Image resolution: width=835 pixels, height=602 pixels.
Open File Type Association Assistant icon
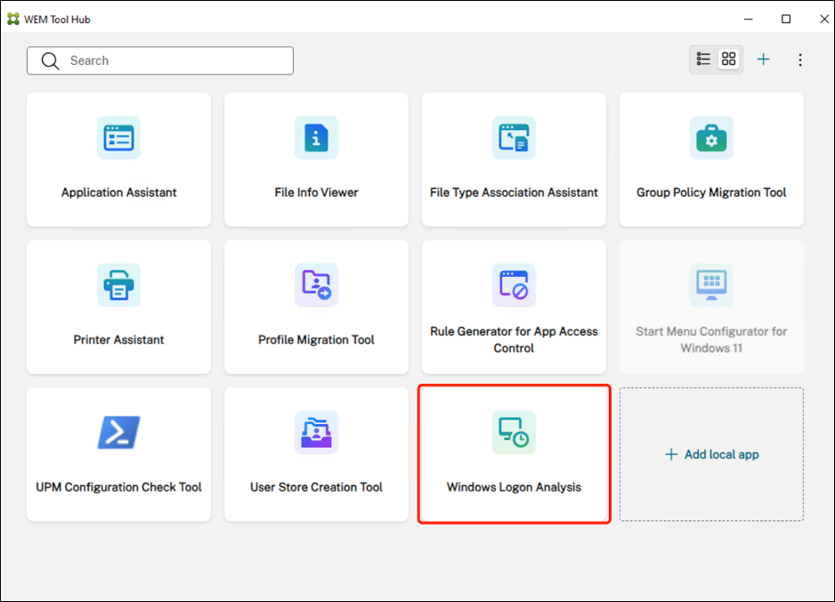click(514, 138)
